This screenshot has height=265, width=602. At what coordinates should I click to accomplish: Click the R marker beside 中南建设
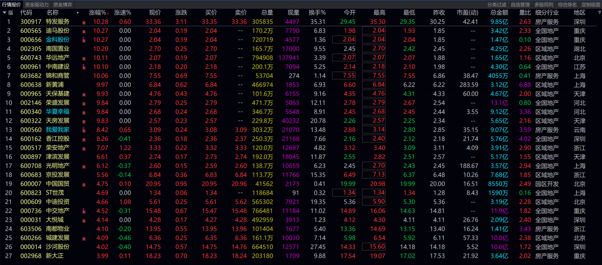pyautogui.click(x=84, y=68)
